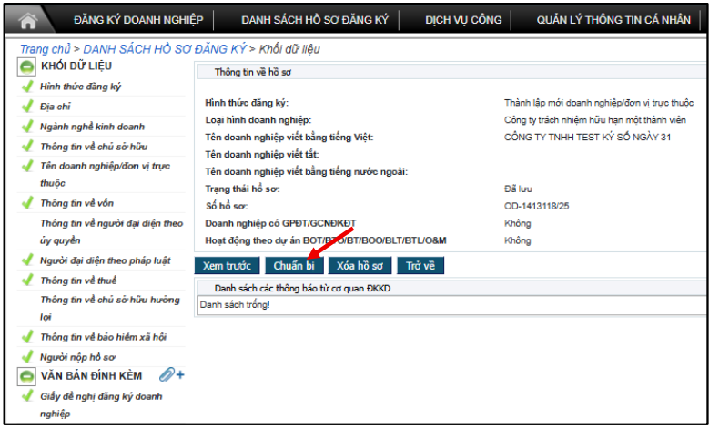Click the Xóa hồ sơ button
Viewport: 709px width, 429px height.
pyautogui.click(x=360, y=266)
